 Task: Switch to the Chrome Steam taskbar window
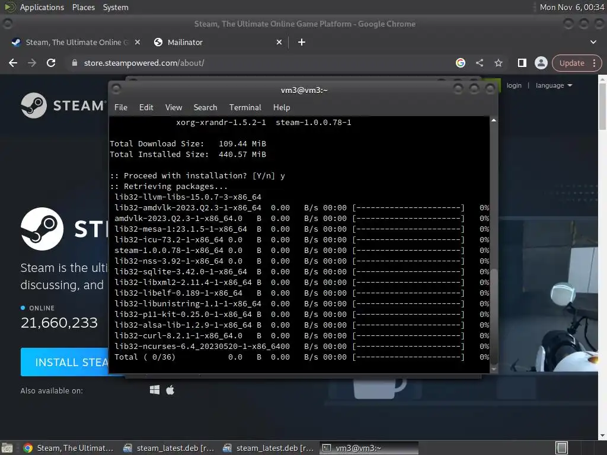69,448
